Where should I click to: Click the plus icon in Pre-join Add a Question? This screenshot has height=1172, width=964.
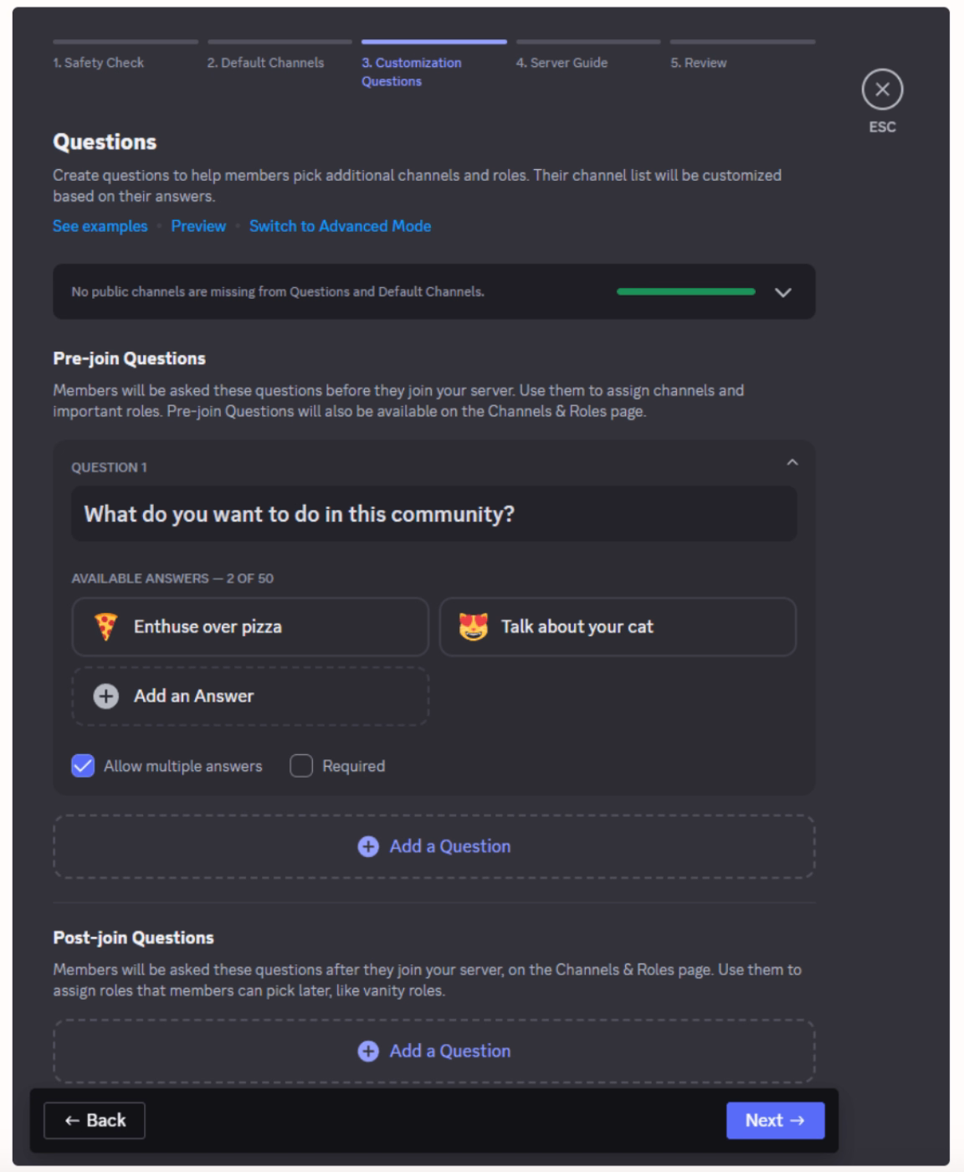point(368,846)
